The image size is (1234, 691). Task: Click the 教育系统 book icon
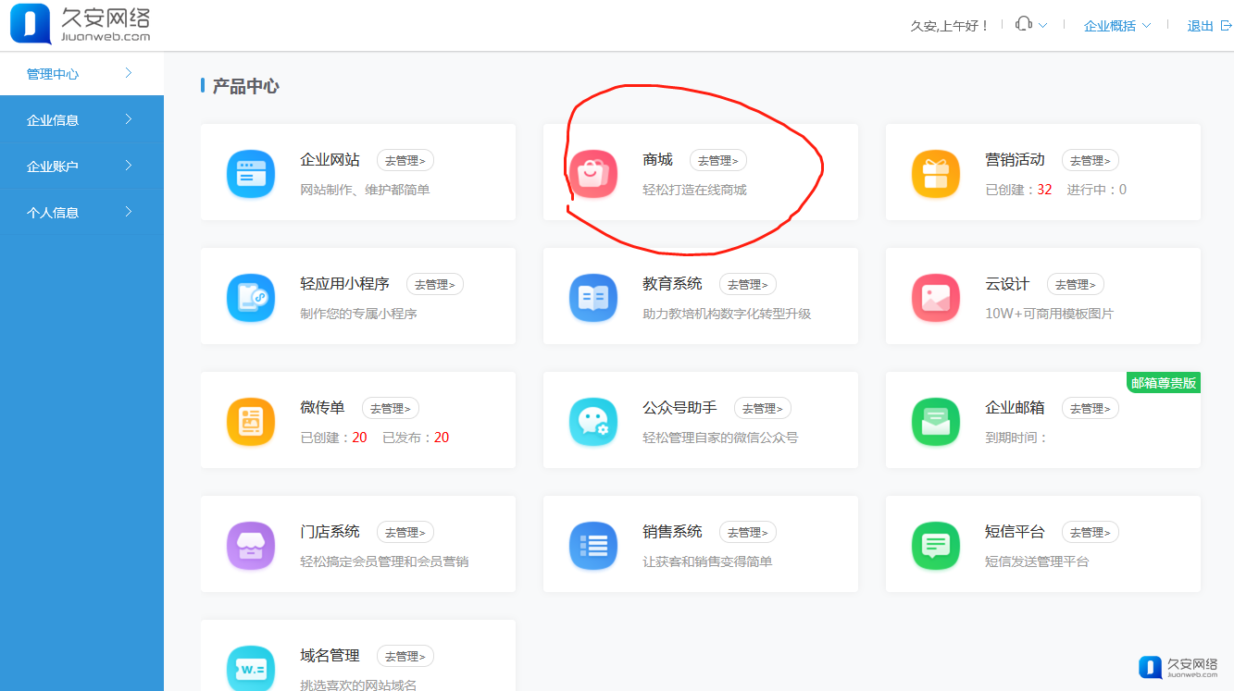[x=593, y=296]
